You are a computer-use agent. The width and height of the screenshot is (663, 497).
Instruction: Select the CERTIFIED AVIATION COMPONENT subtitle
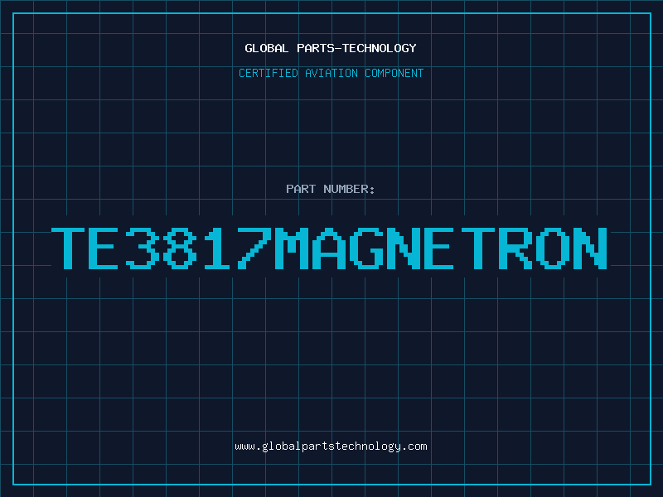pyautogui.click(x=331, y=73)
